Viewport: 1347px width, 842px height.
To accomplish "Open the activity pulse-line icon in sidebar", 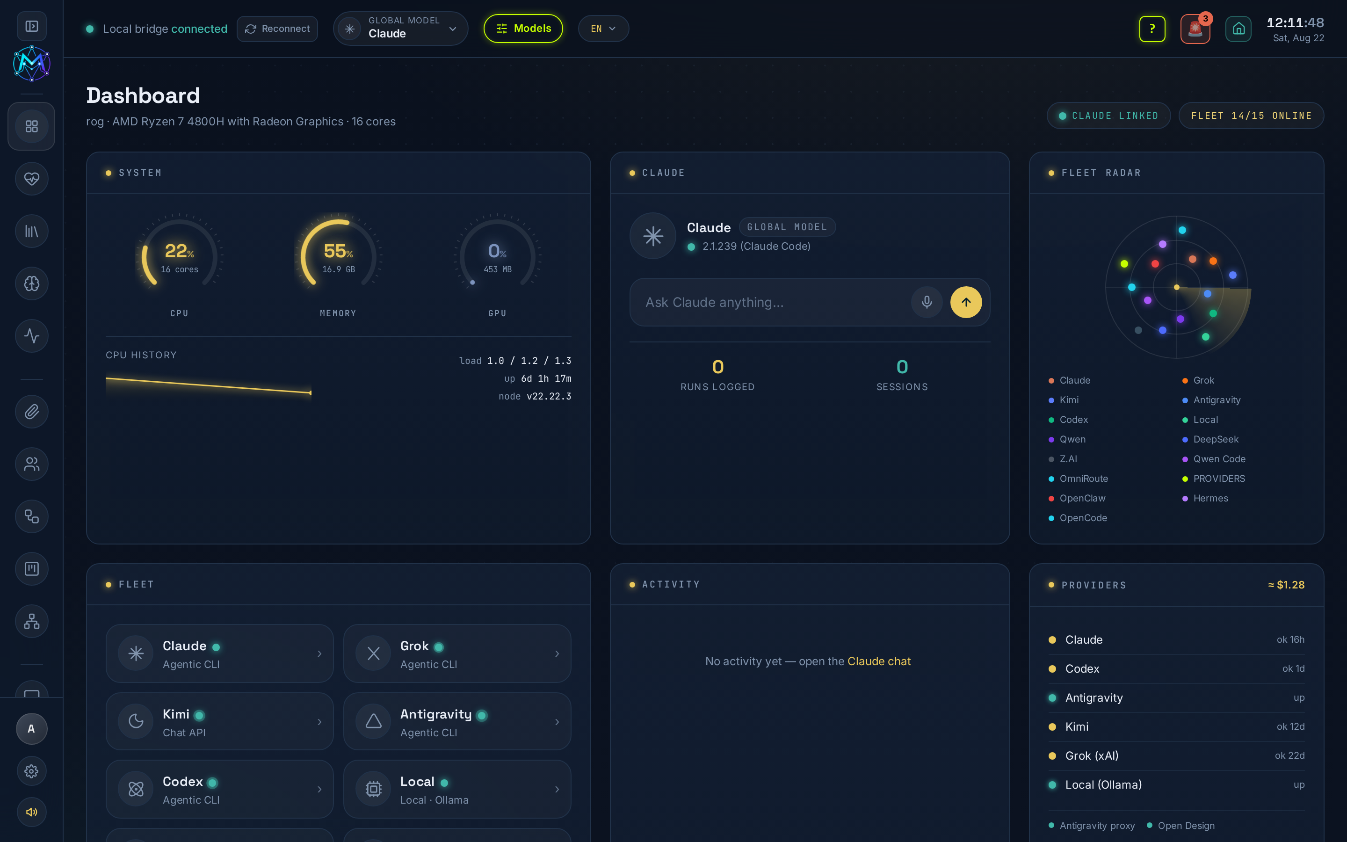I will pos(32,336).
